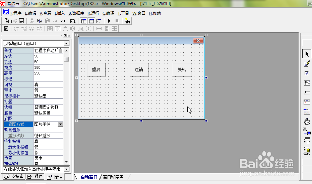The width and height of the screenshot is (312, 184).
Task: Click the property list scroll down arrow
Action: click(x=66, y=162)
